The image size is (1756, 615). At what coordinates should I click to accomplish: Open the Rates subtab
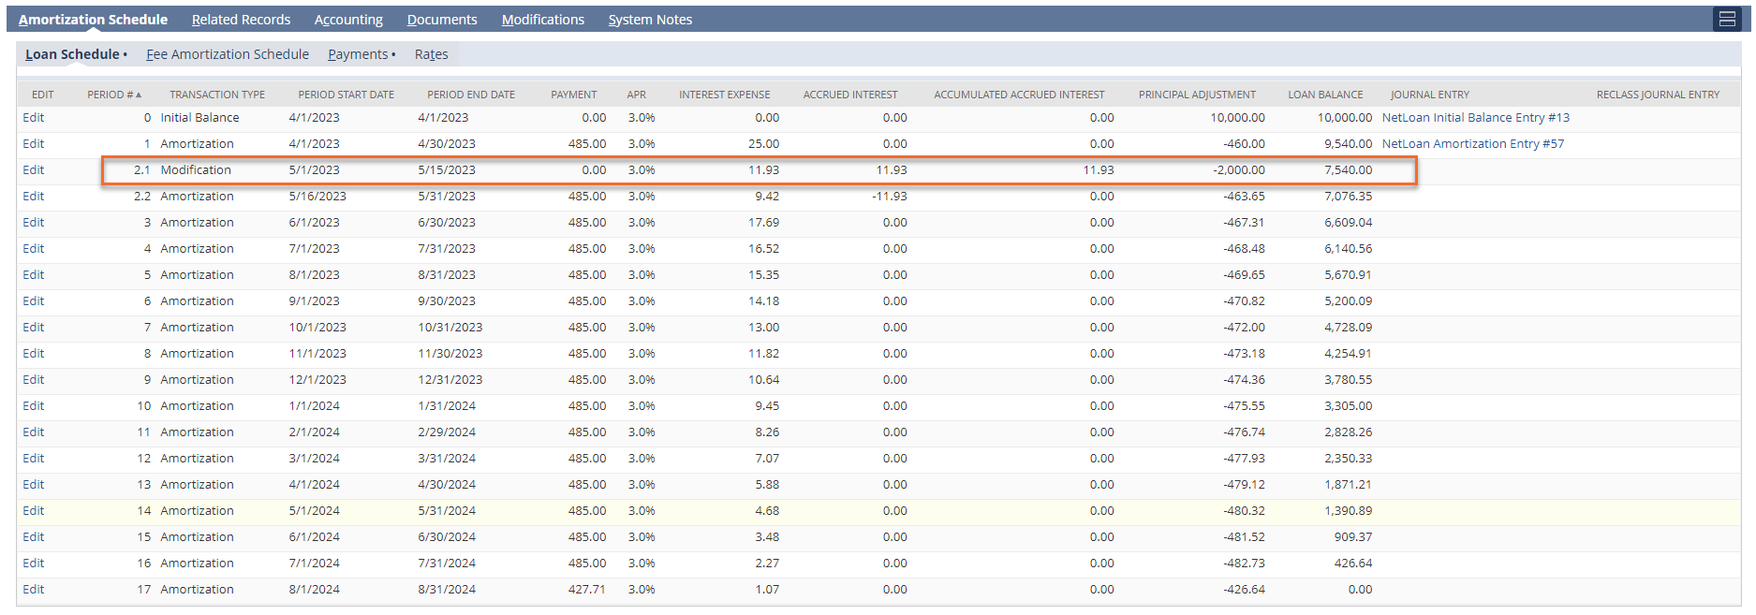[431, 54]
